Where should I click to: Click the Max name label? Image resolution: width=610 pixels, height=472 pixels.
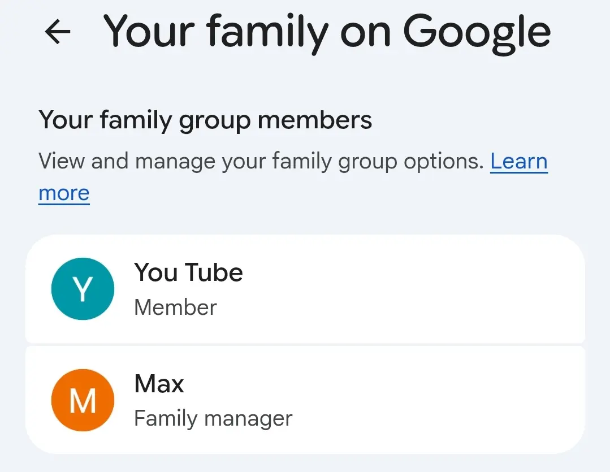[x=159, y=384]
